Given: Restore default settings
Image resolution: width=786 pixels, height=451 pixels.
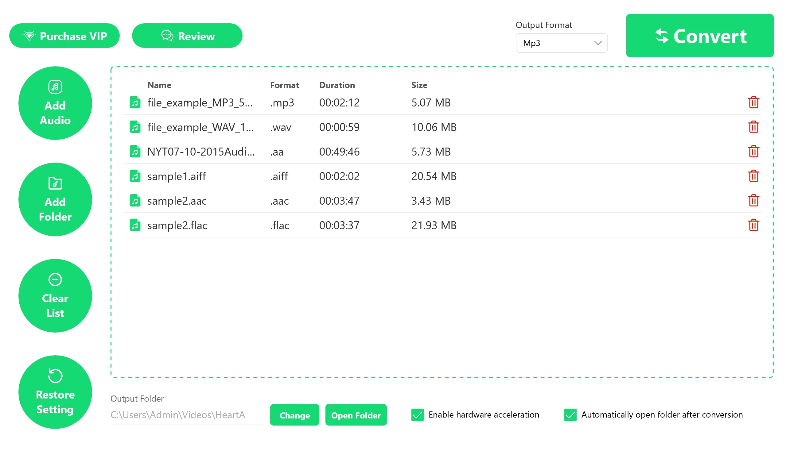Looking at the screenshot, I should click(55, 392).
